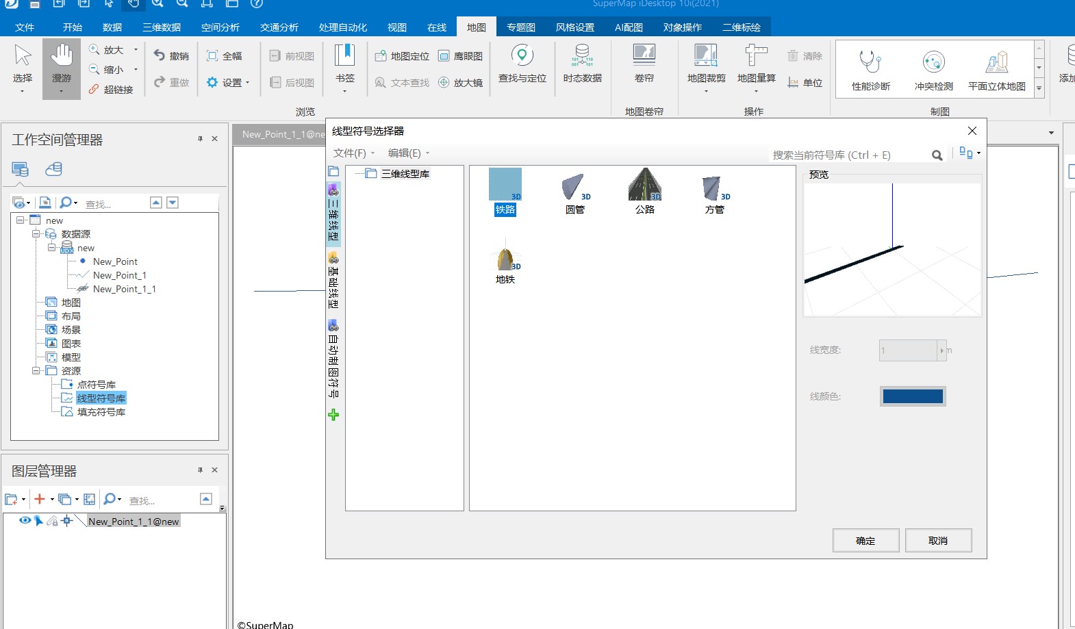
Task: Collapse the new workspace root node
Action: click(x=21, y=220)
